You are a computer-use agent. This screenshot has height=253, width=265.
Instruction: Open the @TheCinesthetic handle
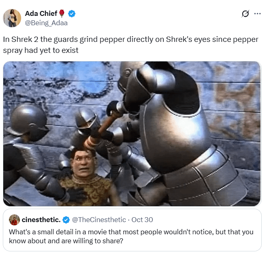(99, 220)
